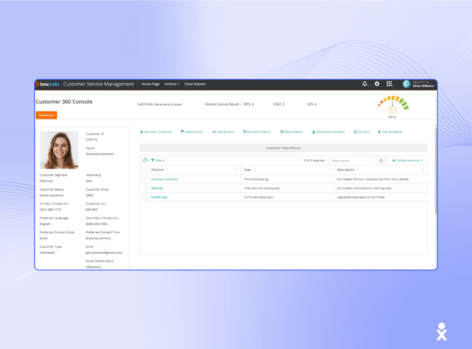
Task: Open the Home Page menu item
Action: tap(150, 84)
